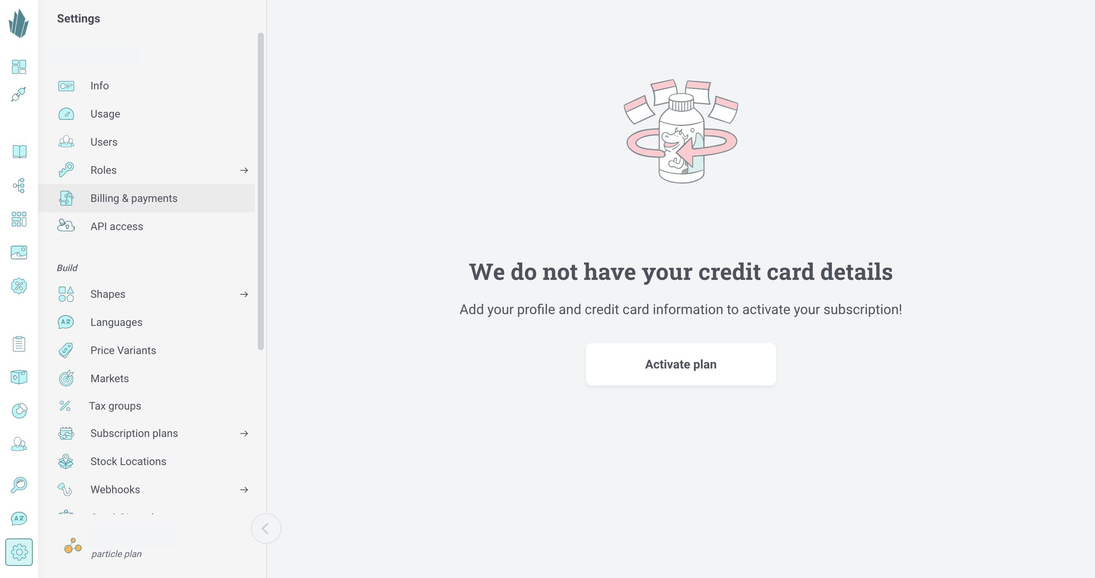This screenshot has height=578, width=1095.
Task: Click the collapse sidebar arrow
Action: (266, 529)
